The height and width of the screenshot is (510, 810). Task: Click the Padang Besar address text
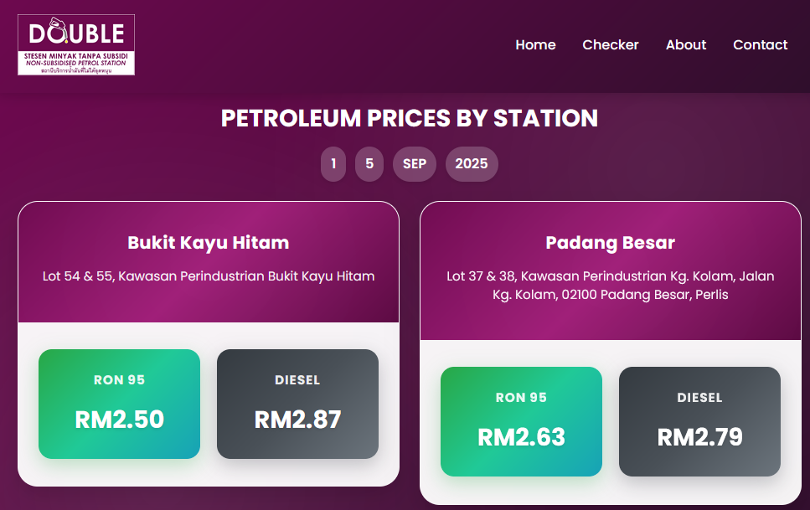(610, 286)
